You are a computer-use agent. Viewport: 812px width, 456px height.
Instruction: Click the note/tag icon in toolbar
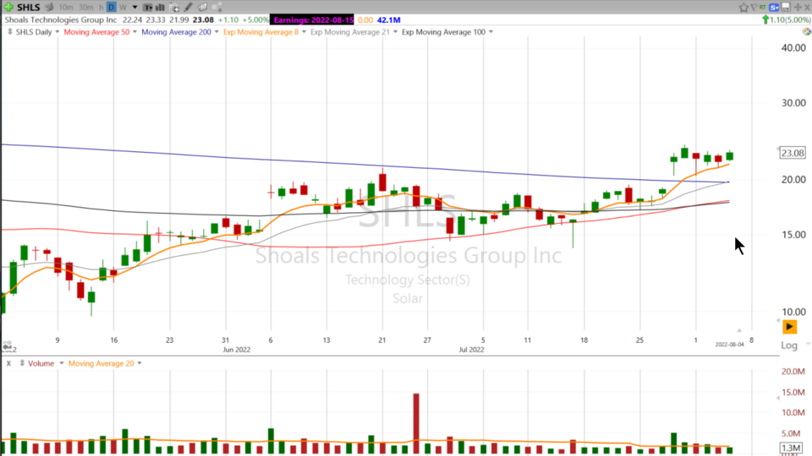click(202, 8)
